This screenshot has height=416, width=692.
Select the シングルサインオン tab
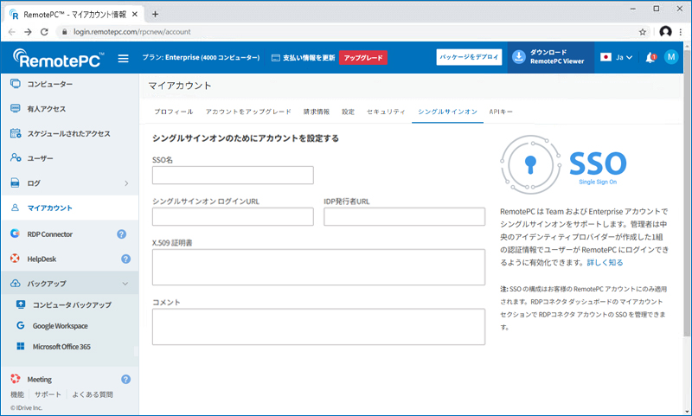(447, 112)
